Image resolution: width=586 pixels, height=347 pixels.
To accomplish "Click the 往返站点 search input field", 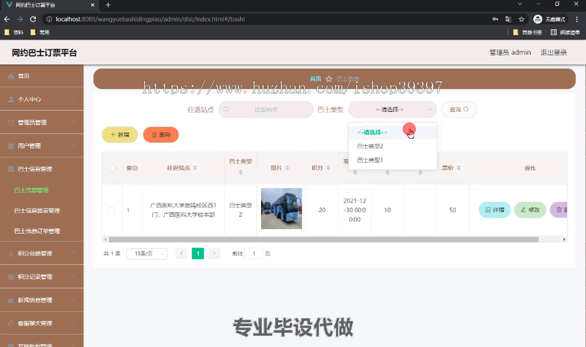I will coord(266,109).
